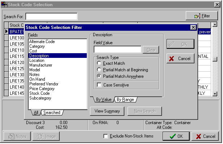This screenshot has height=144, width=223.
Task: Select the LRE135 stock code row
Action: pyautogui.click(x=17, y=81)
